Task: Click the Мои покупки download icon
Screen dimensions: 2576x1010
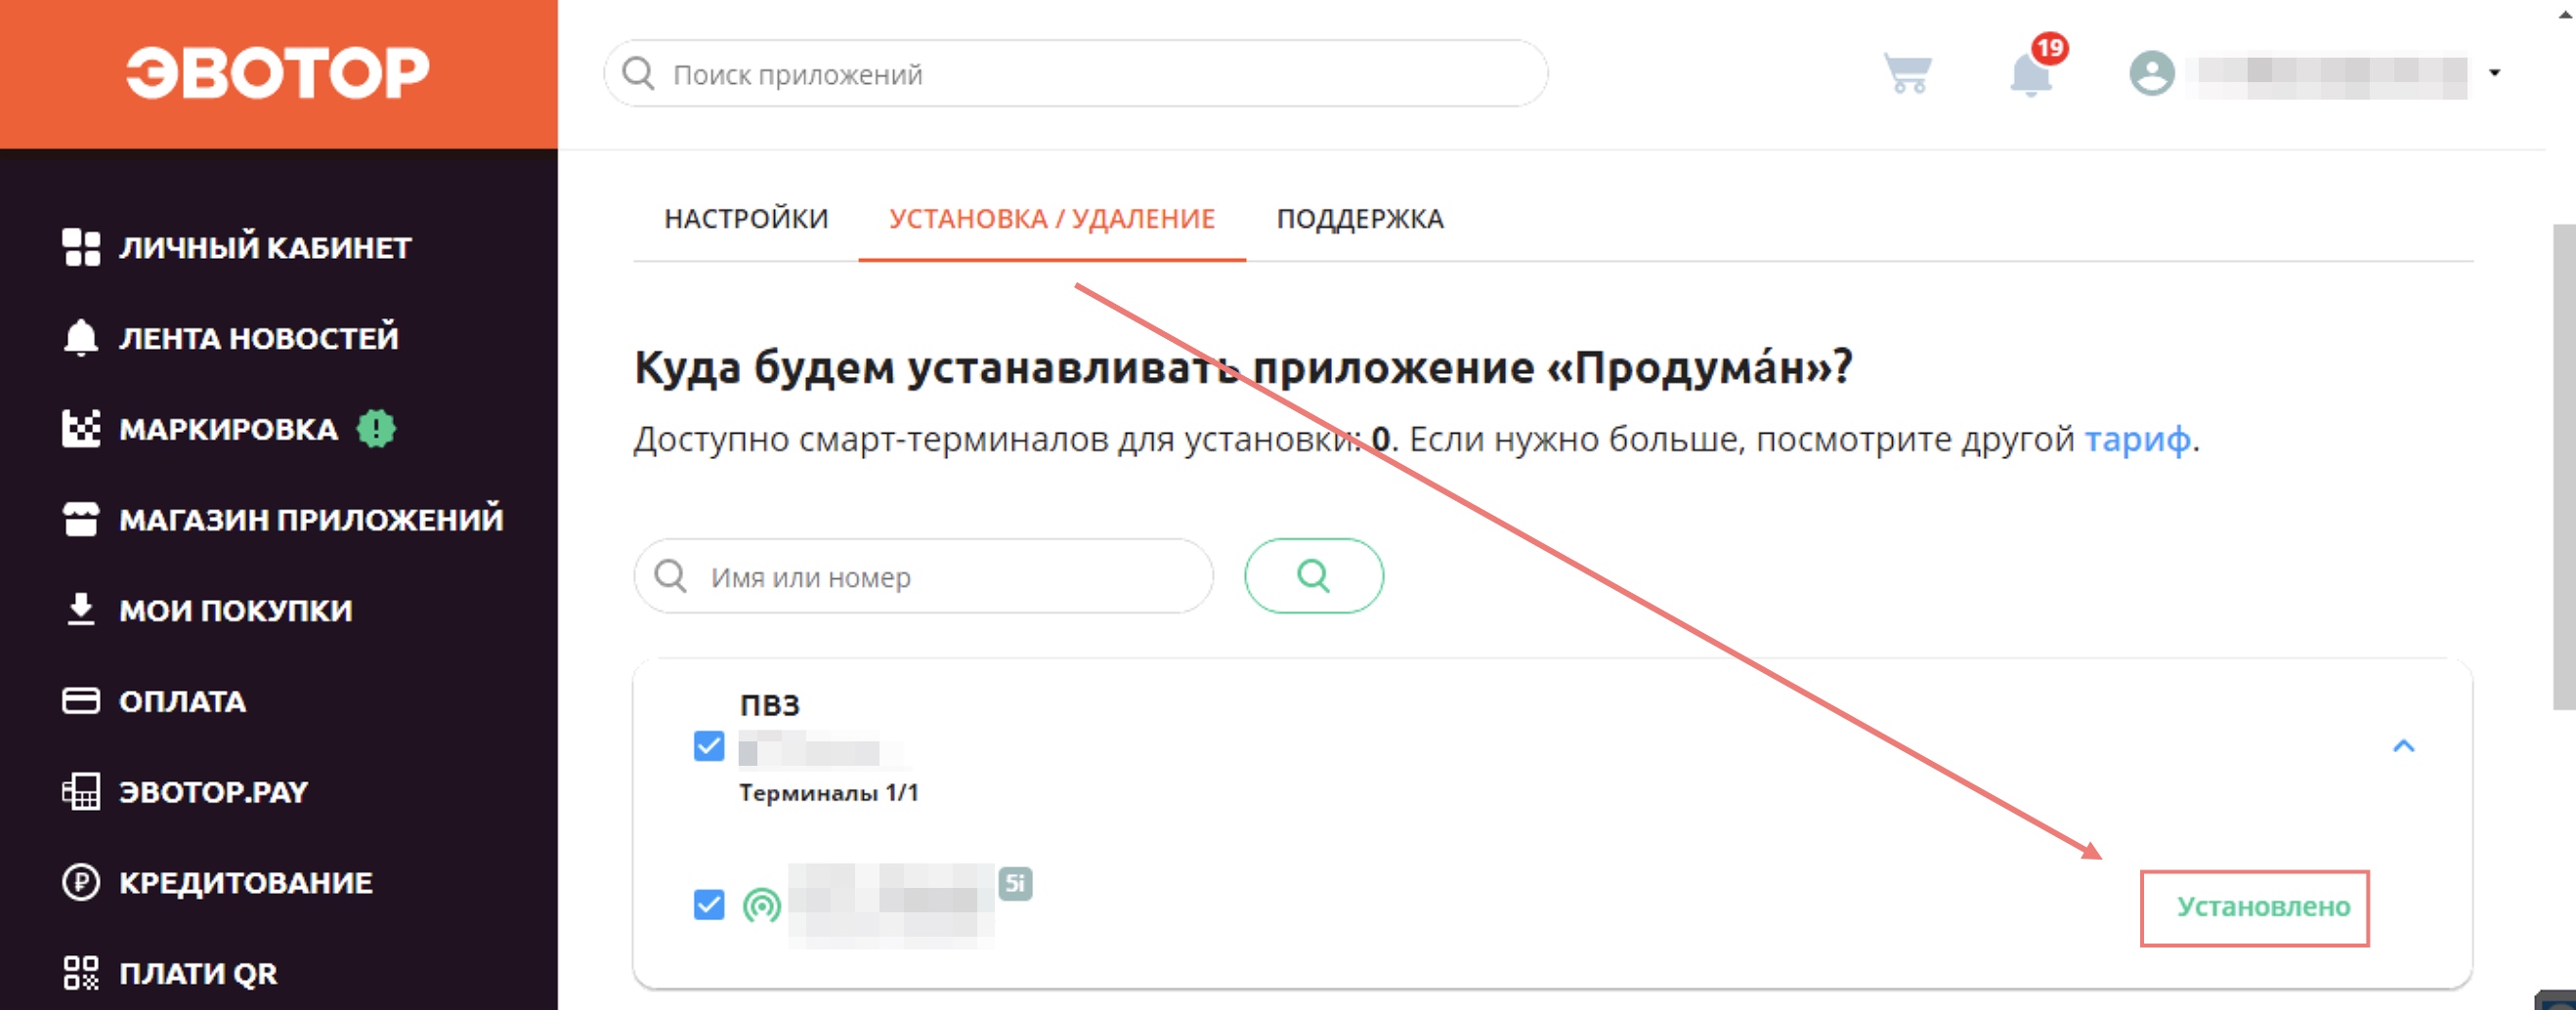Action: click(81, 610)
